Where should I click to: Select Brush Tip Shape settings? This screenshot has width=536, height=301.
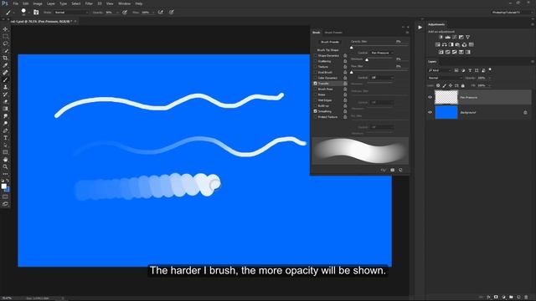pos(327,50)
